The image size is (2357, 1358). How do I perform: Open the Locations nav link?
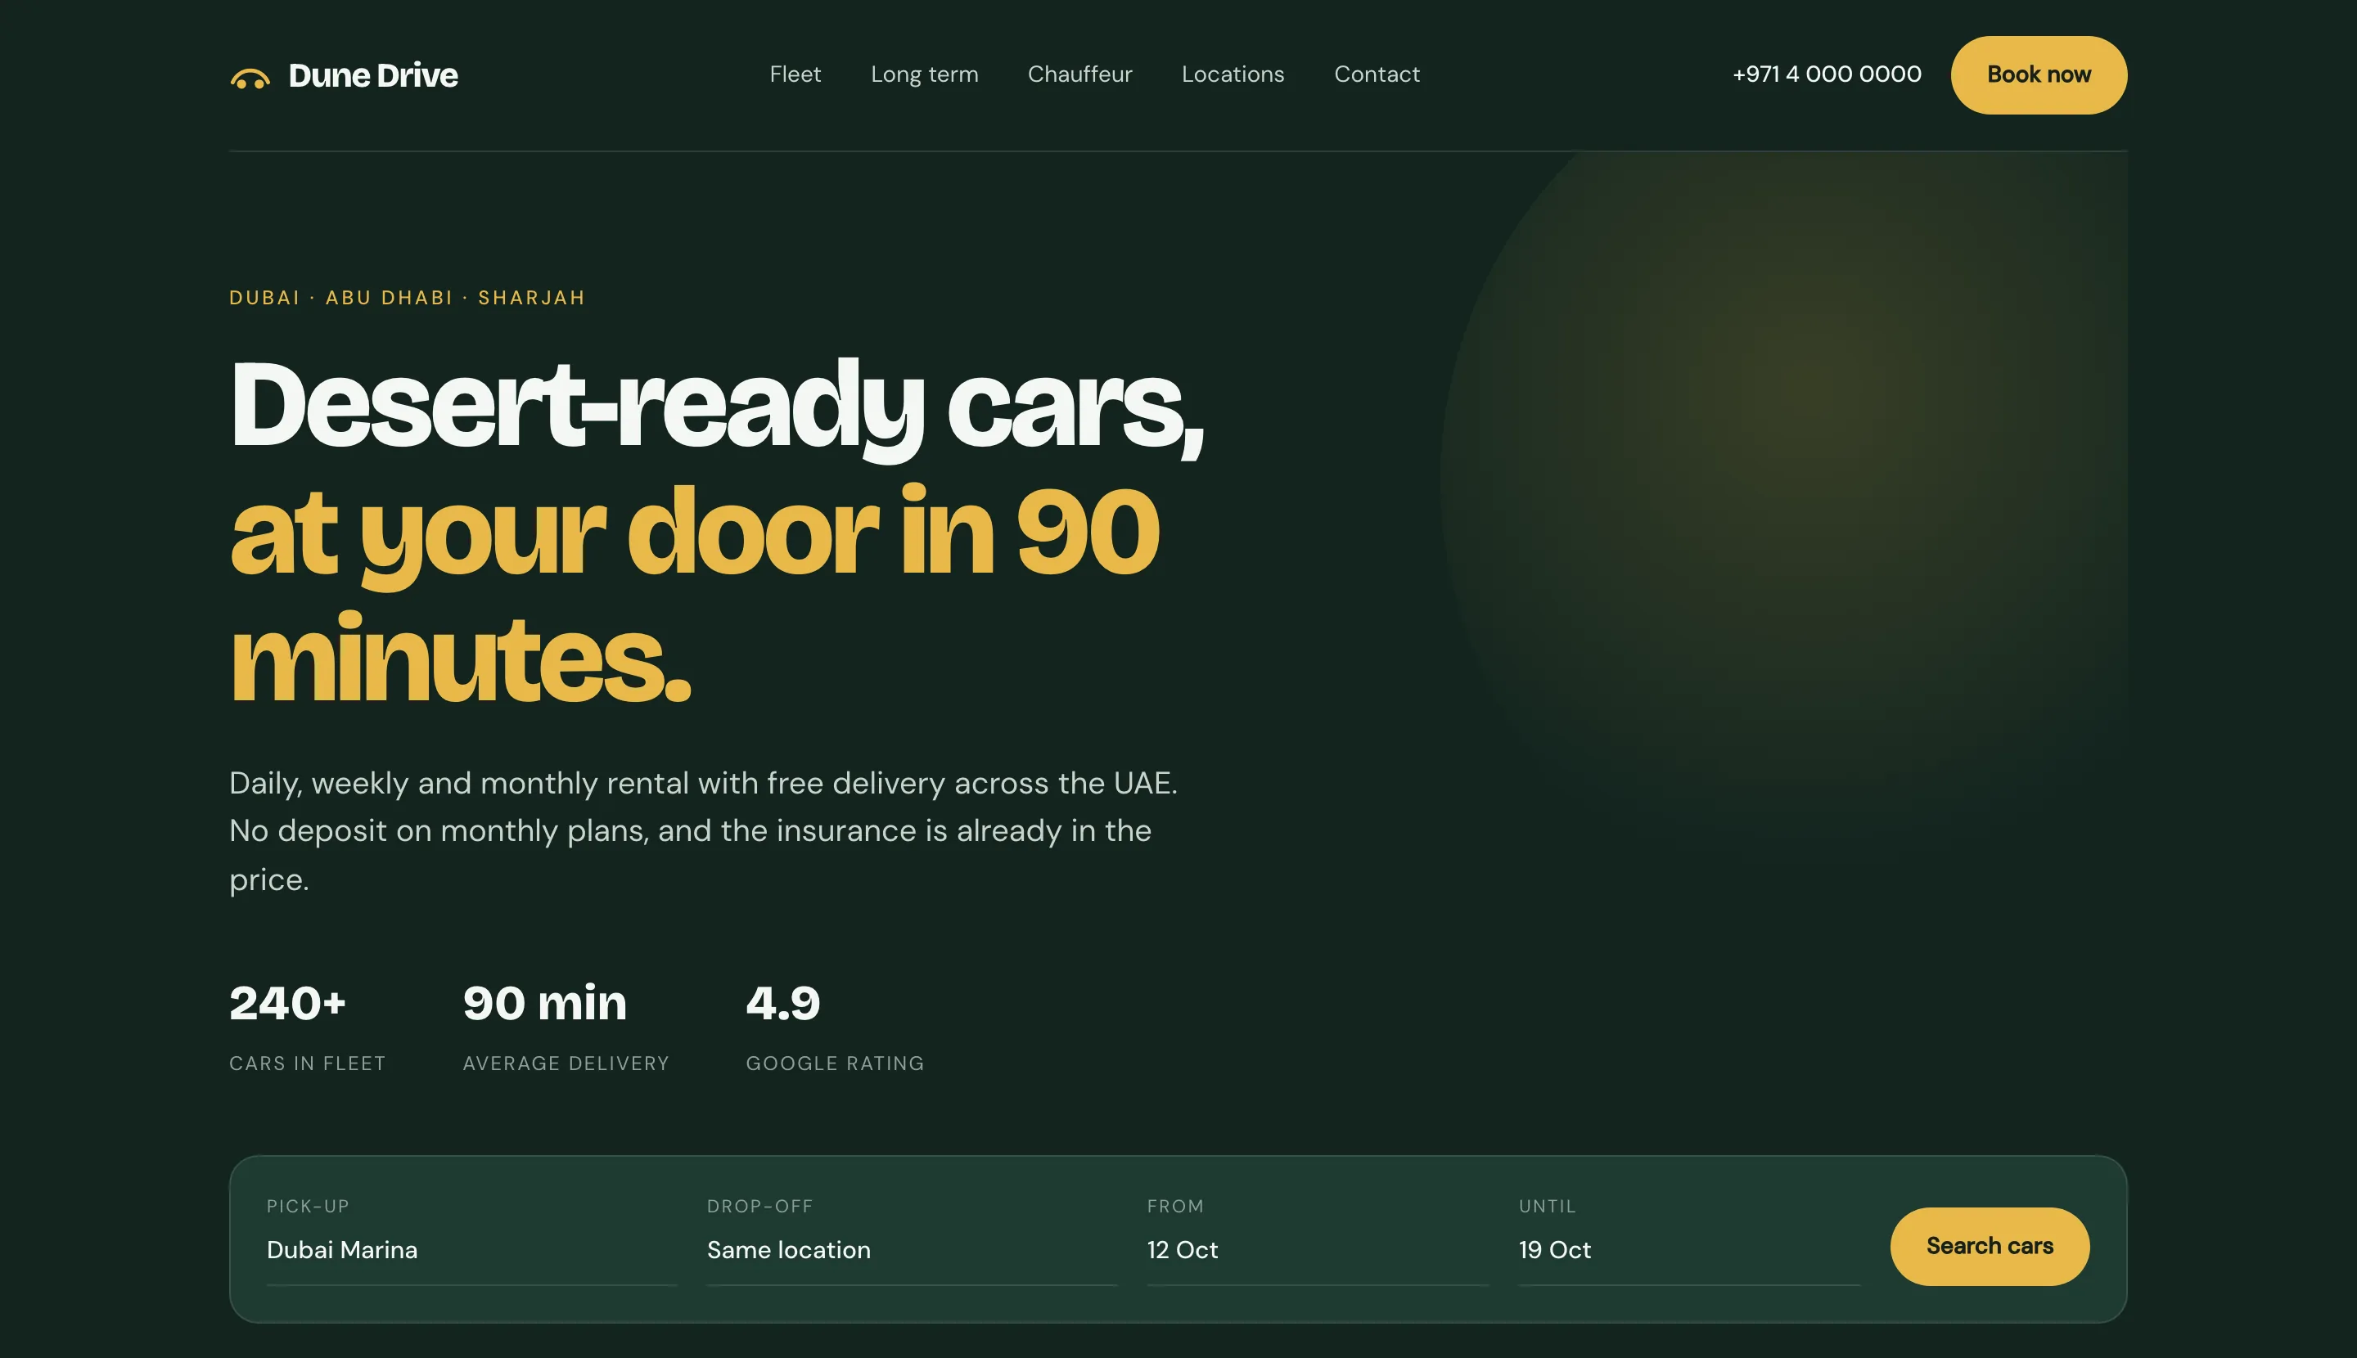[x=1233, y=74]
